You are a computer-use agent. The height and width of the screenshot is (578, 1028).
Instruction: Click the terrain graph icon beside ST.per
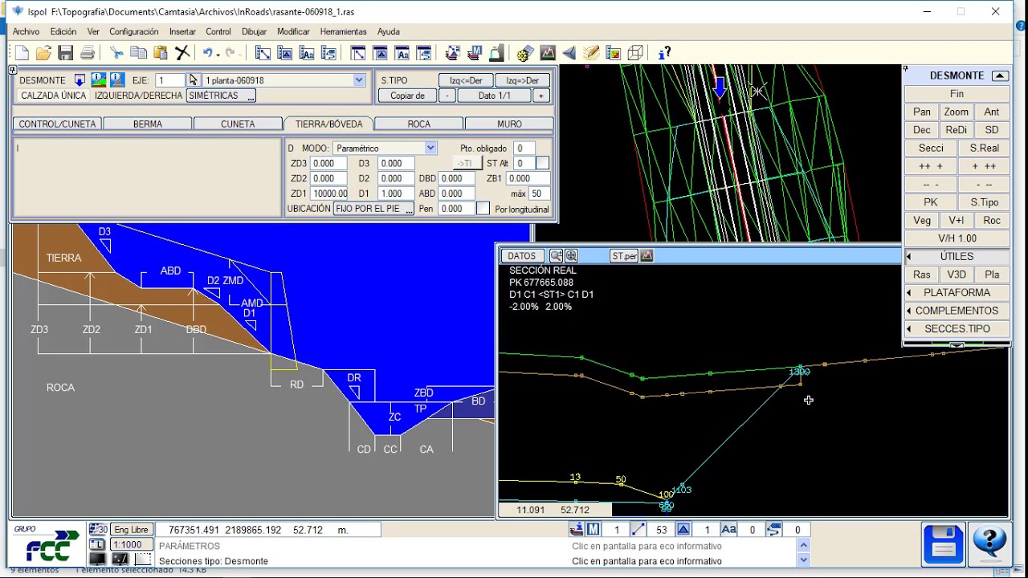click(x=647, y=256)
